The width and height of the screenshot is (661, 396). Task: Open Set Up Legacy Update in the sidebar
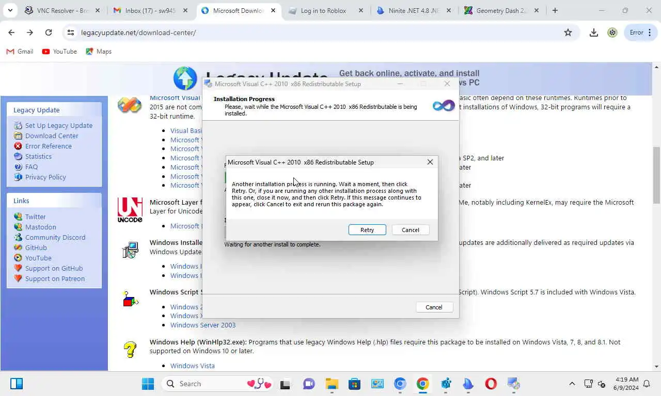click(59, 125)
